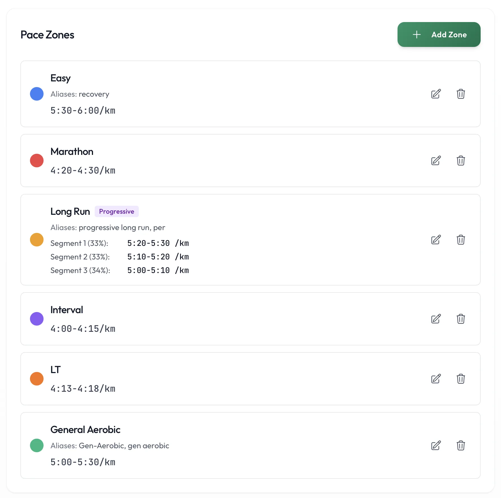Click the Pace Zones heading
The width and height of the screenshot is (501, 498).
pos(47,34)
